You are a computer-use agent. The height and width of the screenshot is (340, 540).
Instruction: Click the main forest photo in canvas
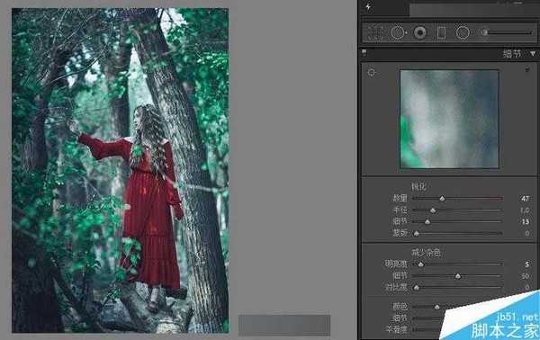tap(121, 170)
